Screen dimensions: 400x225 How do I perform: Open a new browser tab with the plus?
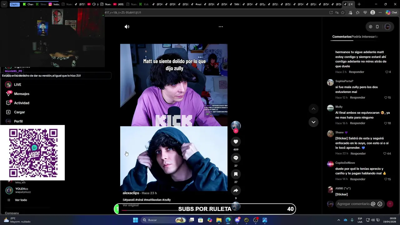tap(359, 4)
